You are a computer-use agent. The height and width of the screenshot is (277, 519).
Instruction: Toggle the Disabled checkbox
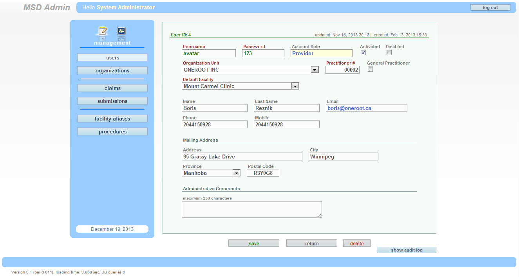389,53
